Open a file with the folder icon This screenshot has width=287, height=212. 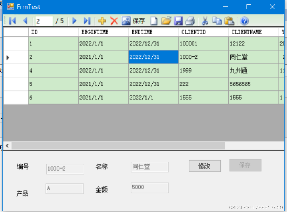[x=166, y=21]
